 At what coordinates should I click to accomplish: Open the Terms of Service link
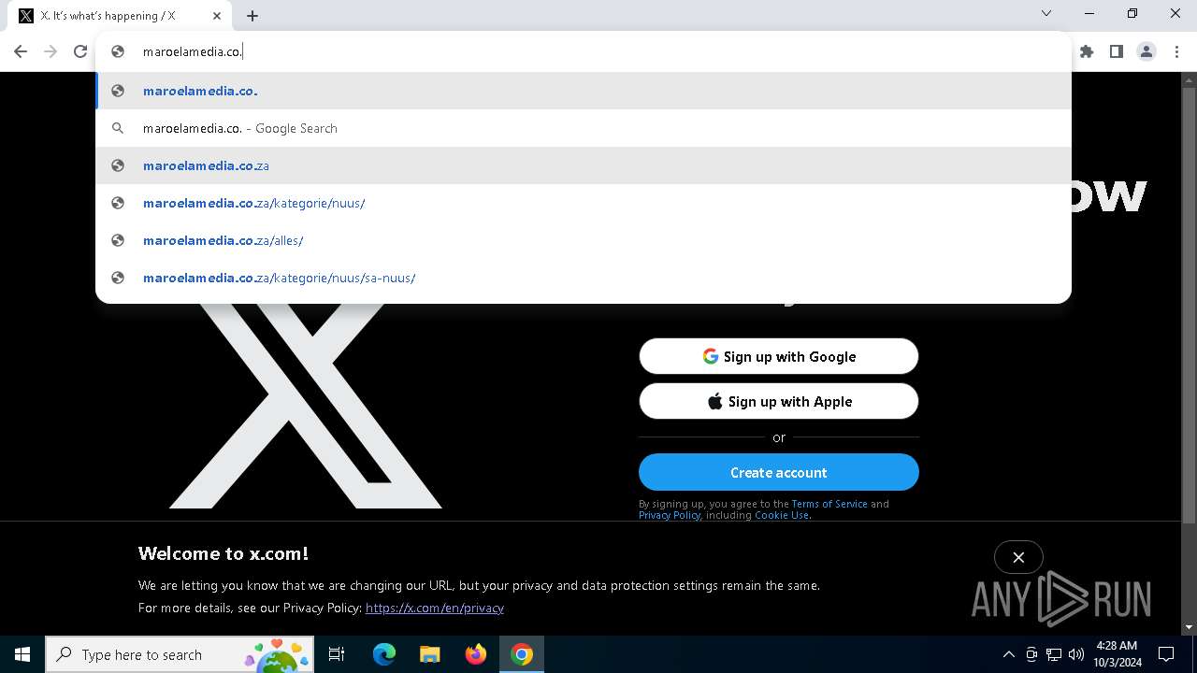coord(829,504)
